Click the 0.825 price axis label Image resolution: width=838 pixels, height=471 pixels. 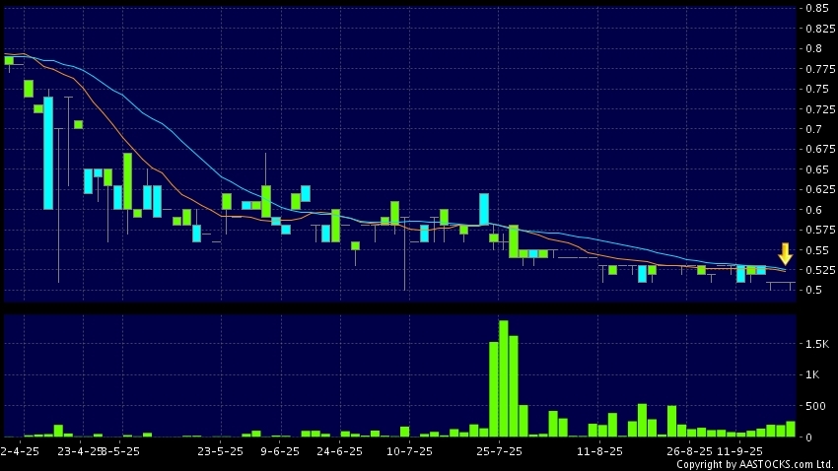tap(820, 29)
